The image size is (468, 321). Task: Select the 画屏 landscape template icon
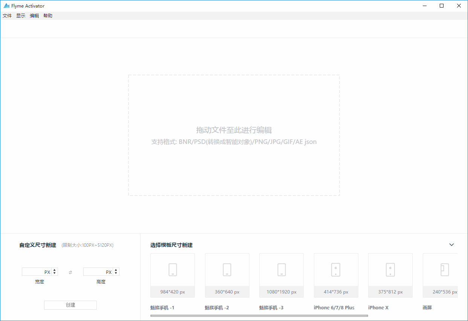point(444,269)
